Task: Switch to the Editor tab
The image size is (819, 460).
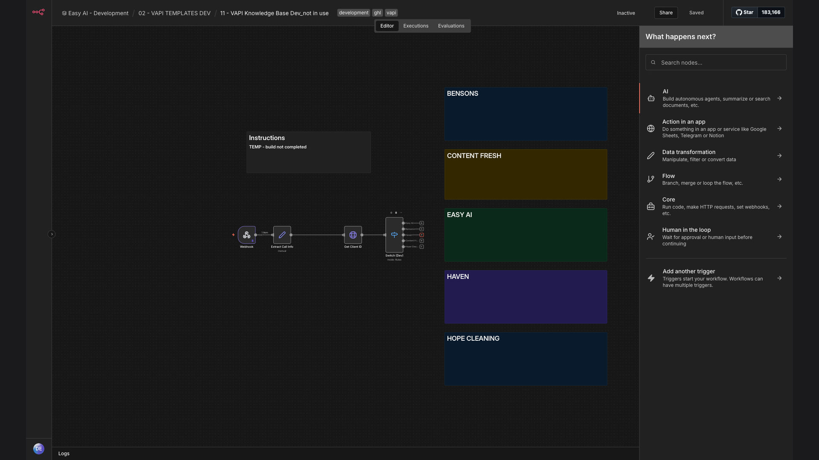Action: (387, 26)
